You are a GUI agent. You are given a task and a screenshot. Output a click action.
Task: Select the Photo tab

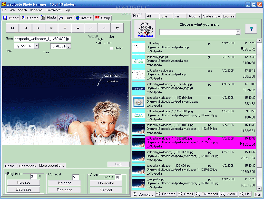[x=49, y=17]
